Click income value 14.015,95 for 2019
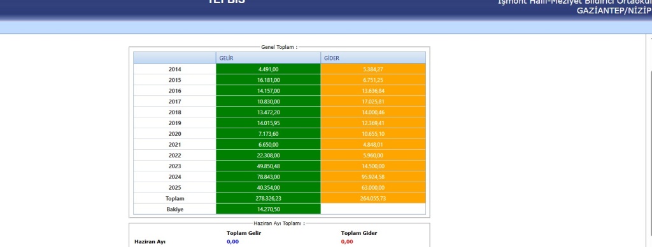The height and width of the screenshot is (247, 652). click(268, 123)
